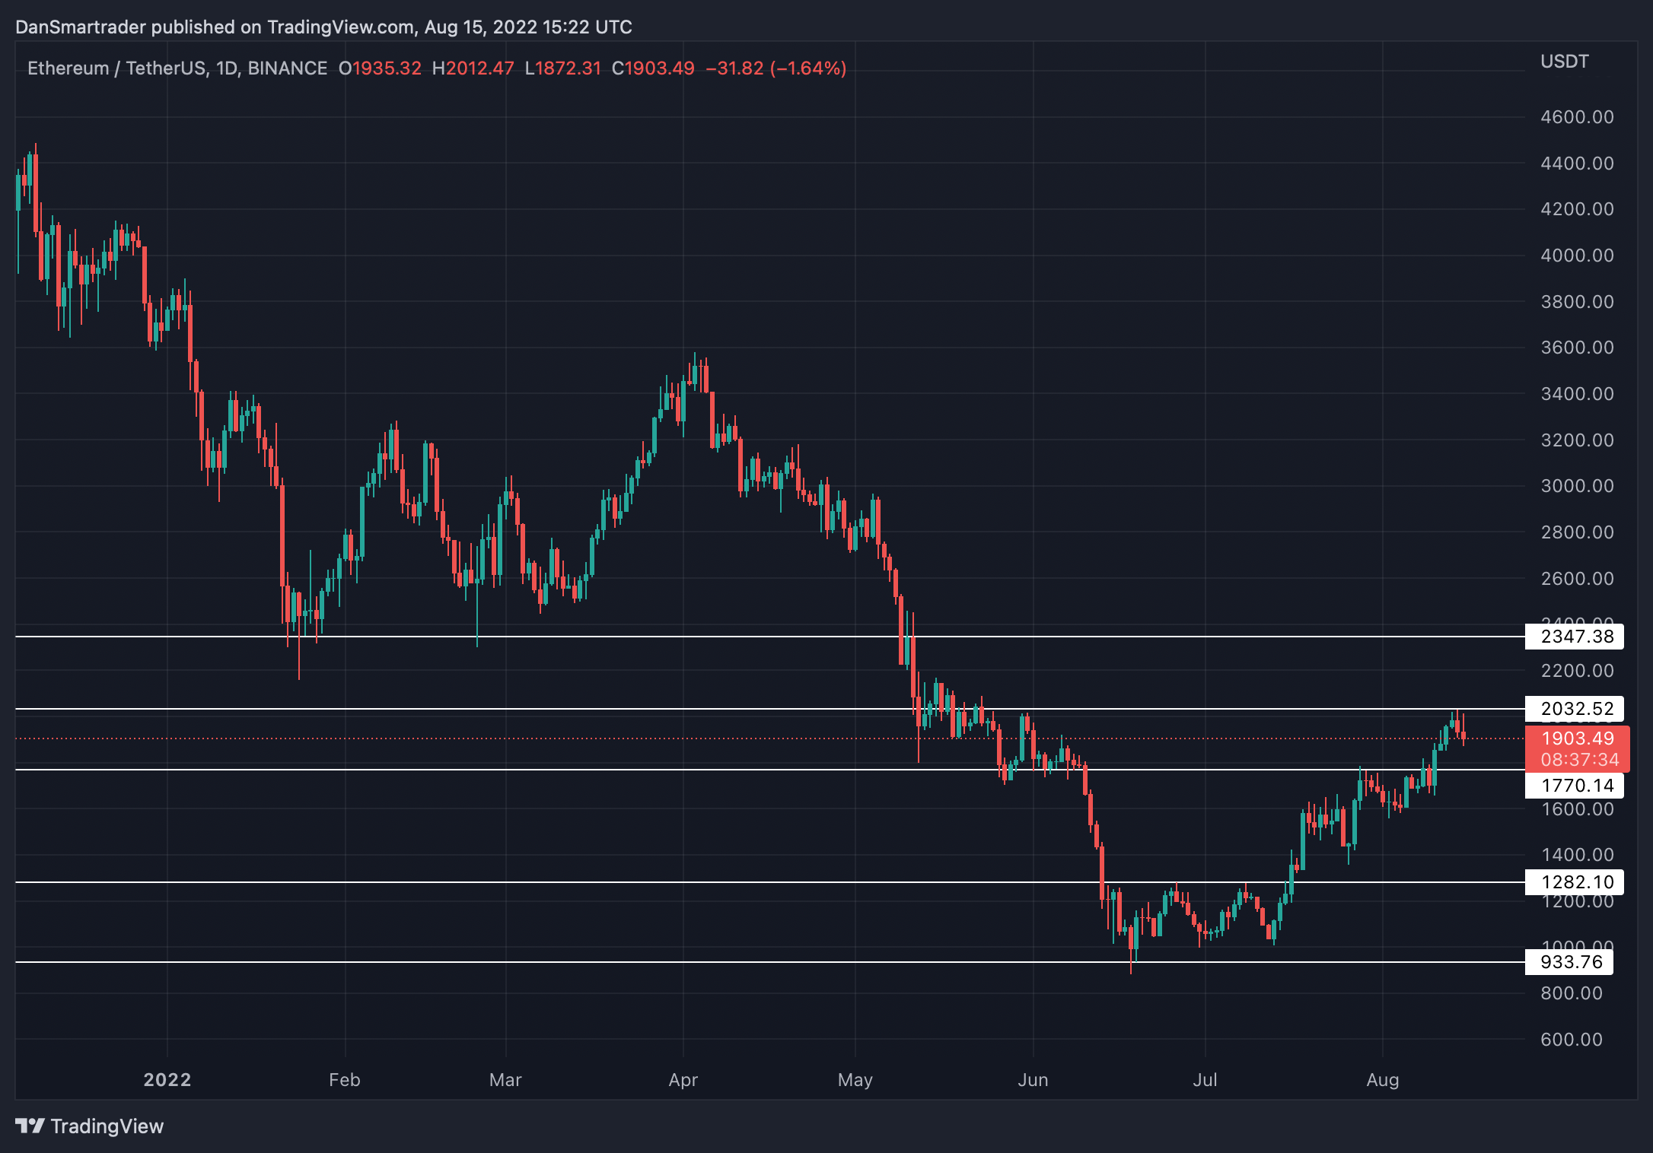Image resolution: width=1653 pixels, height=1153 pixels.
Task: Select the 933.76 horizontal line
Action: [769, 962]
